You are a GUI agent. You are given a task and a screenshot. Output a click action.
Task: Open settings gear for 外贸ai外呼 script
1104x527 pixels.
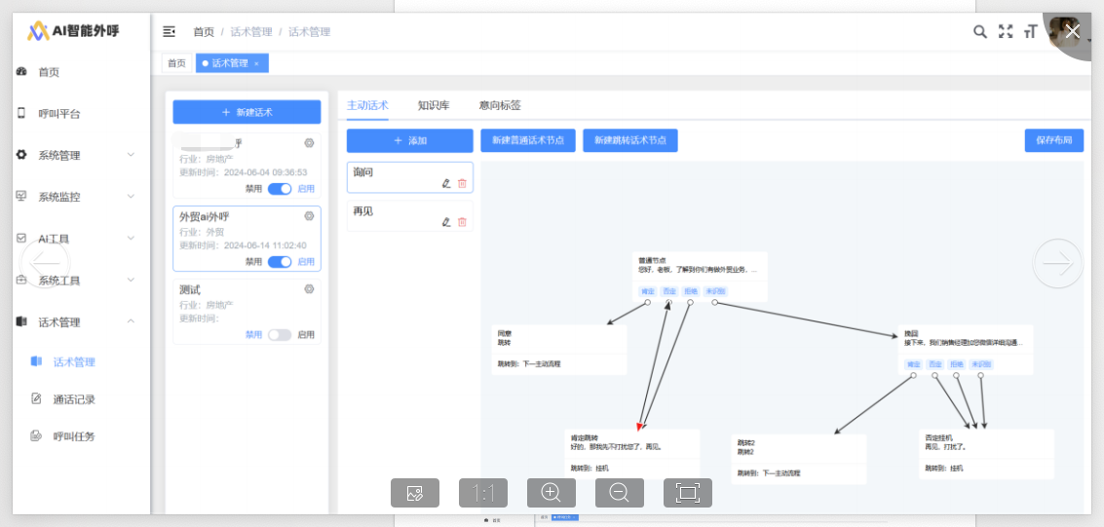tap(309, 216)
